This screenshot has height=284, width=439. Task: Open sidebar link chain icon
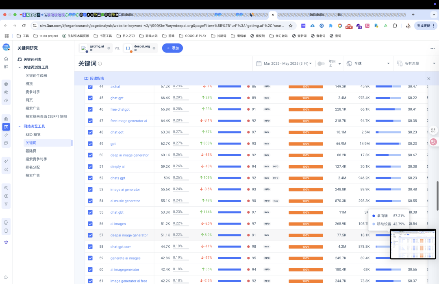click(6, 135)
